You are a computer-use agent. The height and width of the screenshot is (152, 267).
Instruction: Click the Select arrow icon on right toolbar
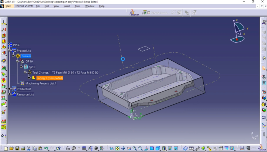264,68
